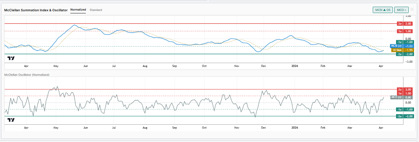Click the McClellan Oscillator (Normalized) title

(27, 75)
